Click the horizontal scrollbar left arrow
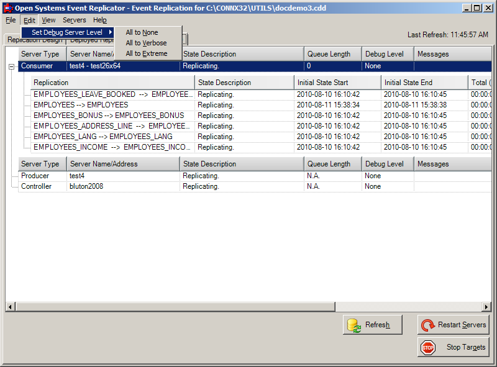Screen dimensions: 497x367 (x=9, y=307)
